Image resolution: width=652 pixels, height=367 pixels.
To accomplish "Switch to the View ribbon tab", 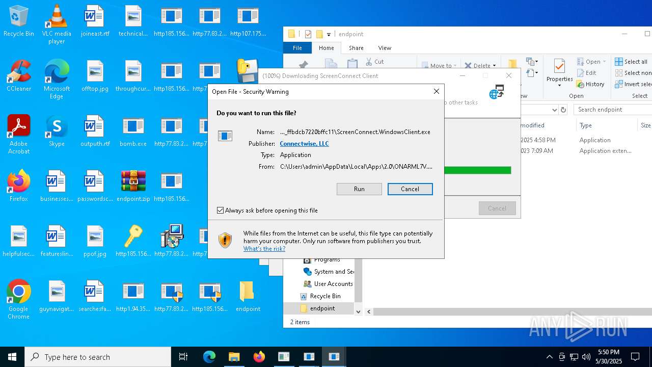I will [385, 48].
